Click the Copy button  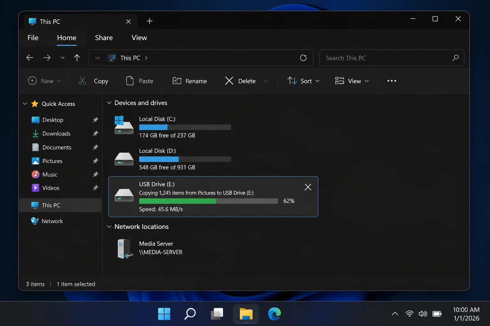point(101,81)
